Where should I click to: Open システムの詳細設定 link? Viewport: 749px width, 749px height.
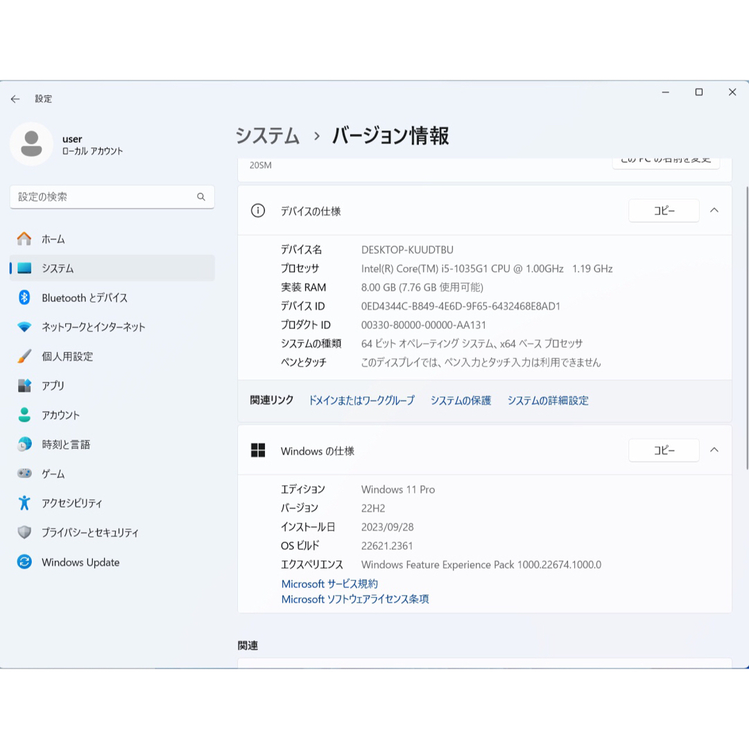tap(548, 400)
